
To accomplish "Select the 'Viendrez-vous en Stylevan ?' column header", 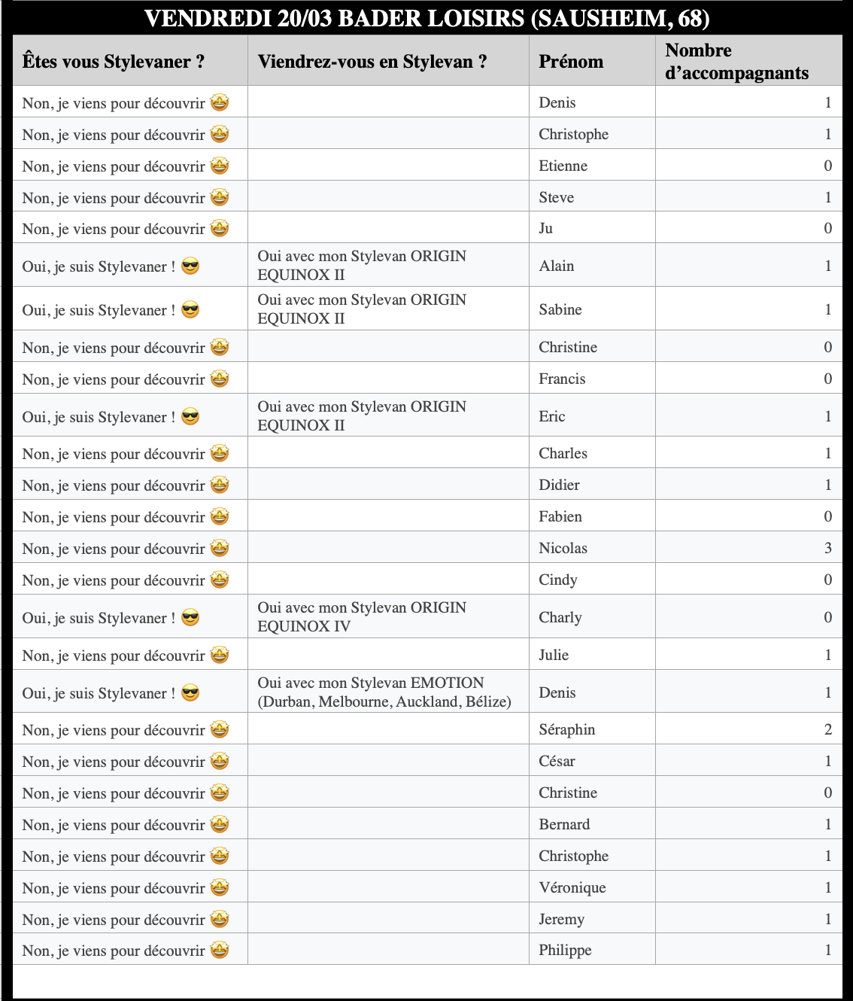I will [372, 62].
